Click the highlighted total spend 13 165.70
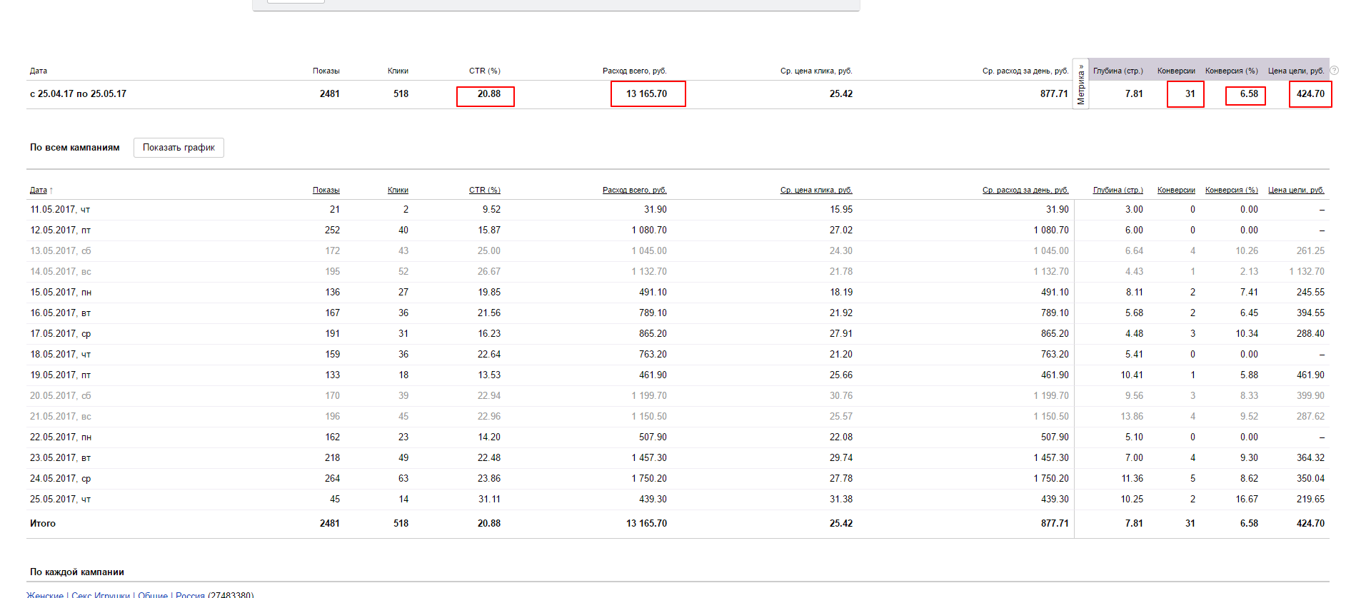1356x598 pixels. pyautogui.click(x=647, y=94)
